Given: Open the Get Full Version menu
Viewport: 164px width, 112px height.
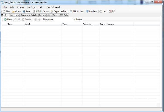Looking at the screenshot, I should [x=54, y=7].
